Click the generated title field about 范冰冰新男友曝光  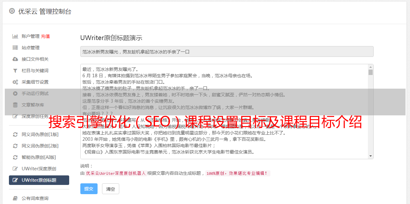point(227,51)
